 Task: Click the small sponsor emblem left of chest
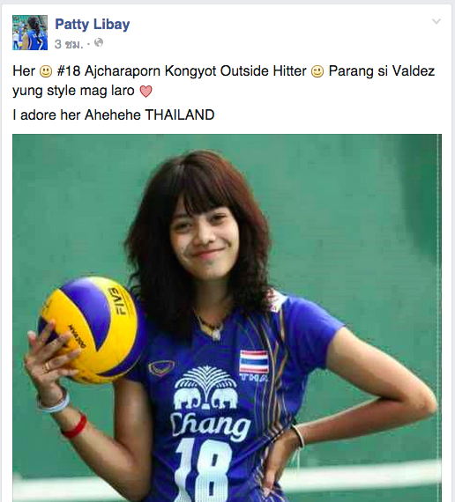point(161,367)
